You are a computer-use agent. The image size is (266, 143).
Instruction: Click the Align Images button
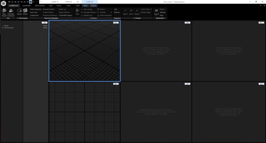(88, 9)
